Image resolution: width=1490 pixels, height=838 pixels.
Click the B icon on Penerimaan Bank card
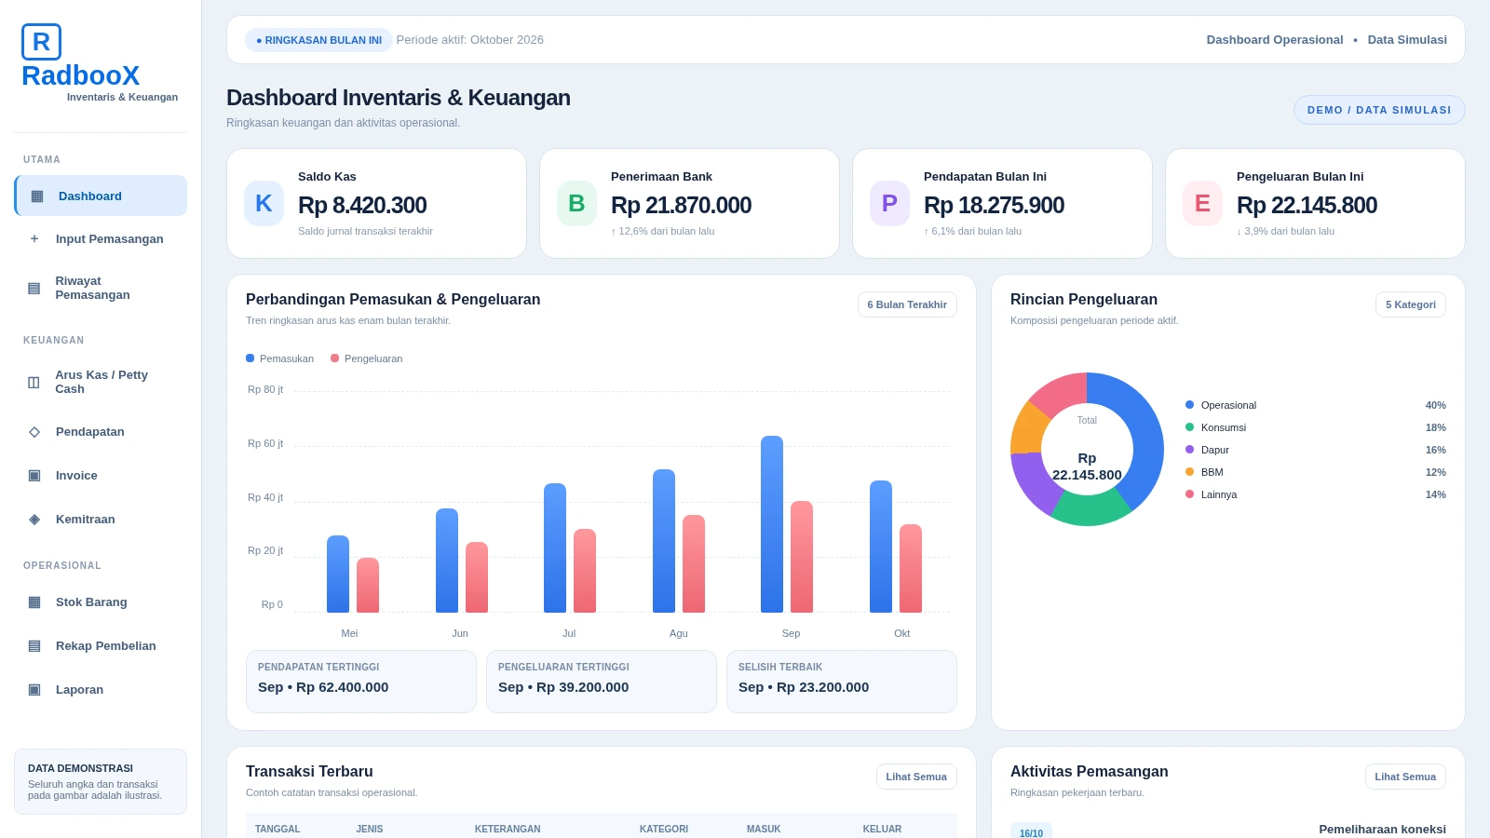pos(576,203)
